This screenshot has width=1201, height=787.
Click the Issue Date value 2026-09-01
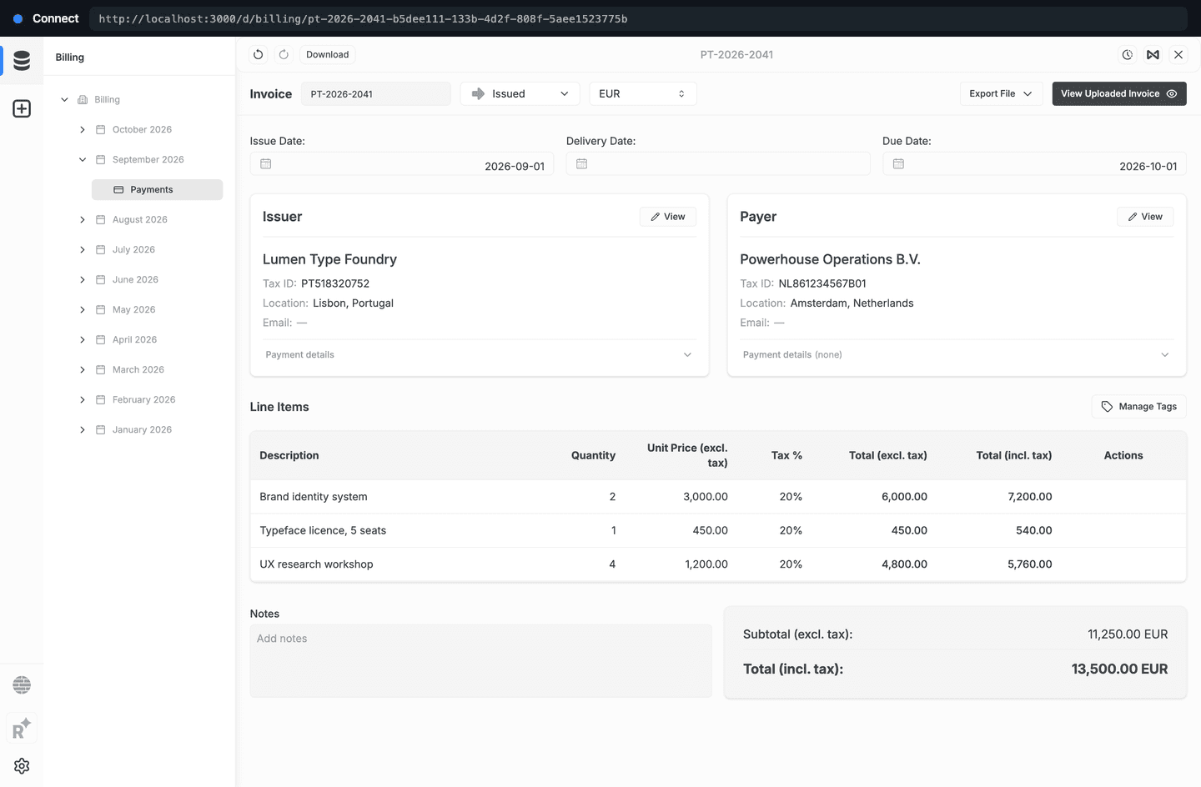pyautogui.click(x=515, y=167)
